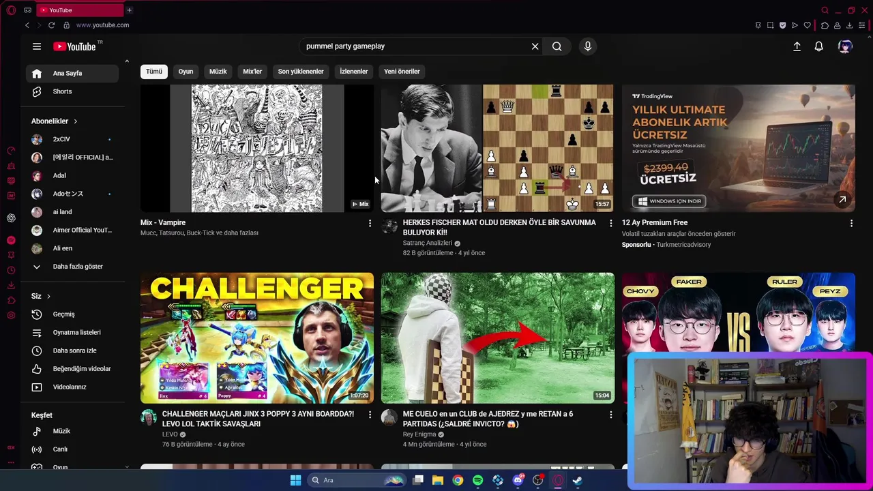Play the Mix - Vampire thumbnail

coord(256,148)
